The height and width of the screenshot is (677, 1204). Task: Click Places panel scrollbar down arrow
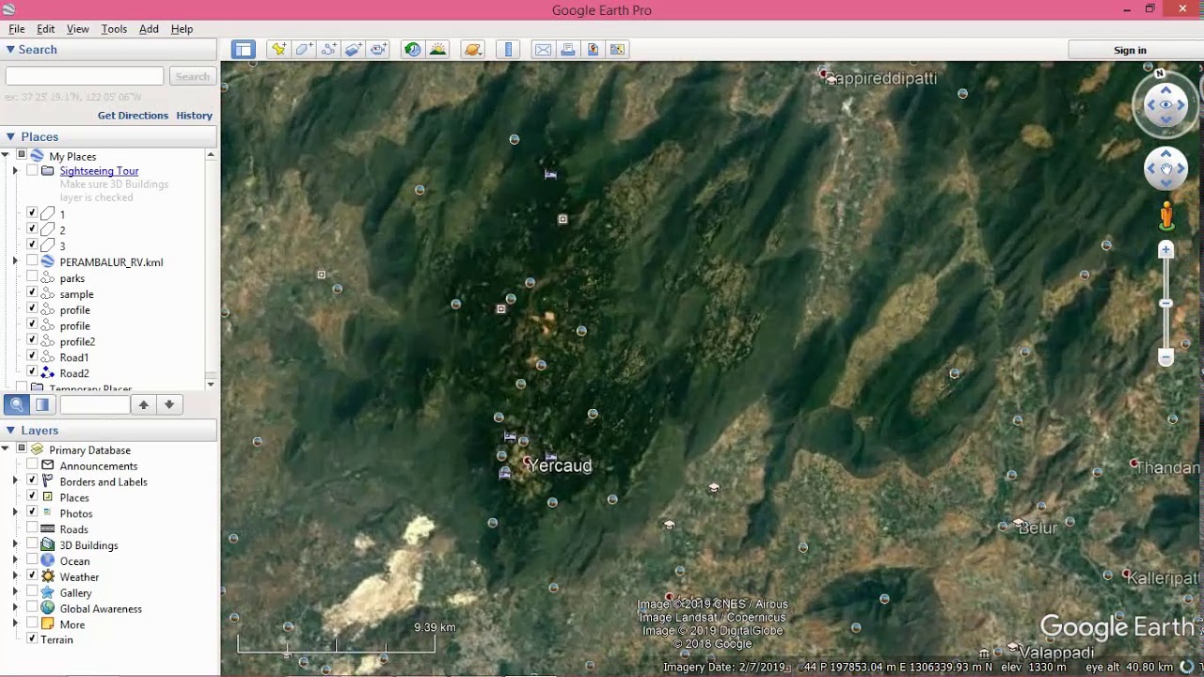coord(211,384)
